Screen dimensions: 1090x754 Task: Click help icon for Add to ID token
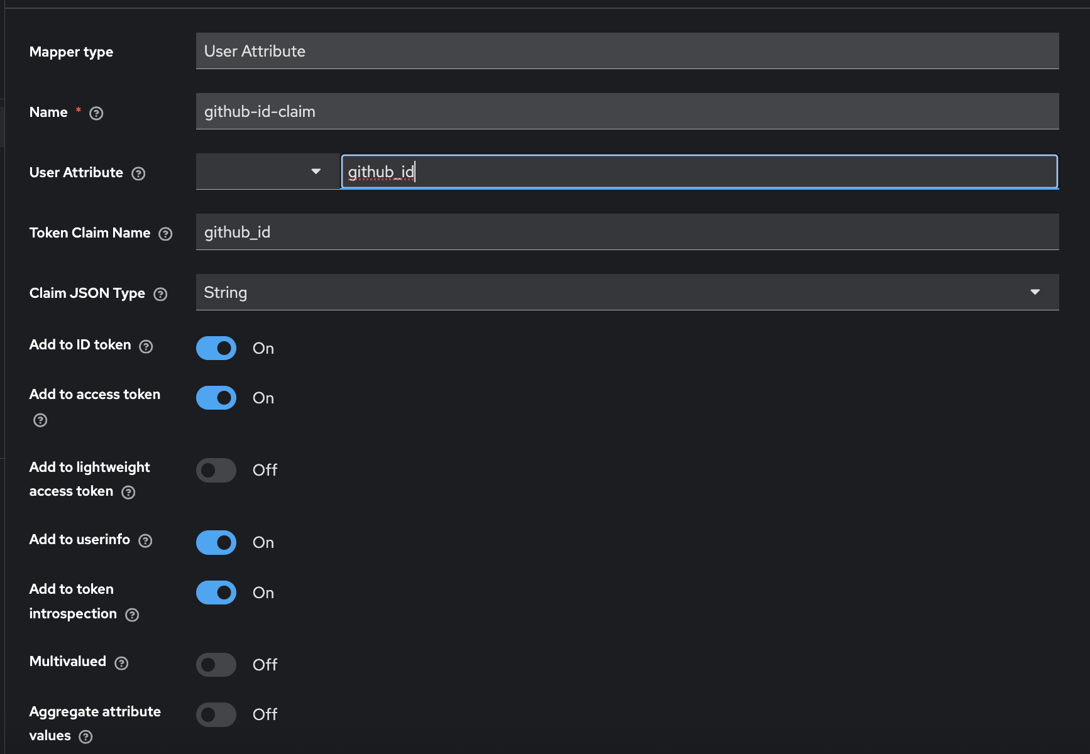(x=146, y=346)
